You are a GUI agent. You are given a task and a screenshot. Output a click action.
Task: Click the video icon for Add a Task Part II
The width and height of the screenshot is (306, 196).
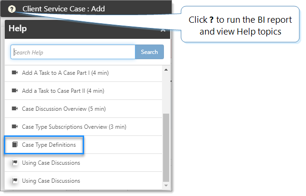(x=14, y=91)
